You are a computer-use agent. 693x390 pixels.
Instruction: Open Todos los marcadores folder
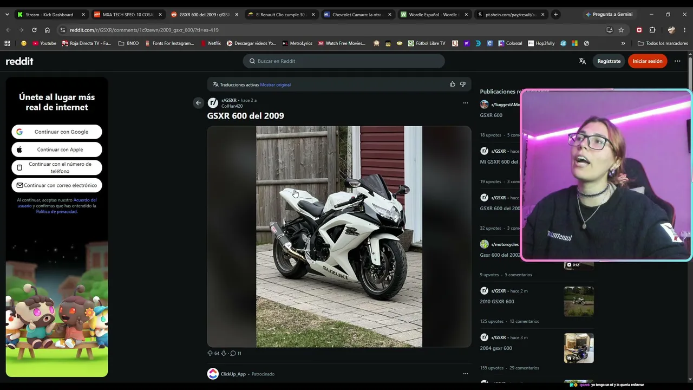pyautogui.click(x=663, y=43)
